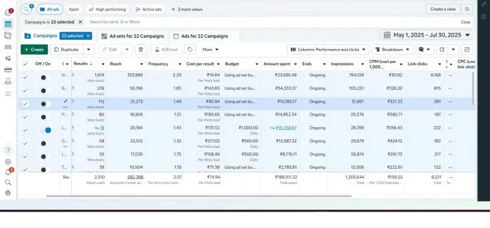Open the Edit dropdown arrow
The image size is (490, 228).
coord(127,50)
